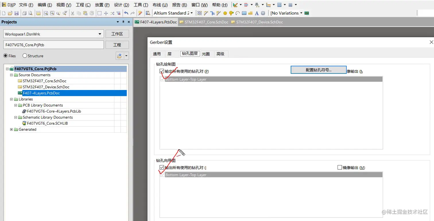Collapse the Libraries folder
434x221 pixels.
(11, 99)
